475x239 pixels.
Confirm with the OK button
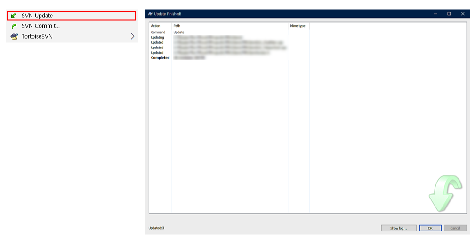point(430,228)
